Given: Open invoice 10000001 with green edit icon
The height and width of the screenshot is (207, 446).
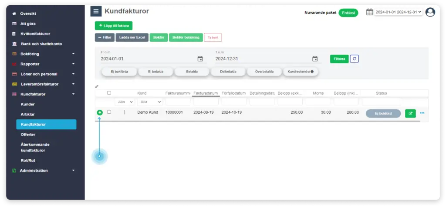Looking at the screenshot, I should (x=410, y=113).
